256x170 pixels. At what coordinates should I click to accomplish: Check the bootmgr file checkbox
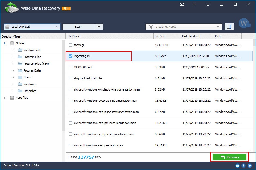point(70,45)
